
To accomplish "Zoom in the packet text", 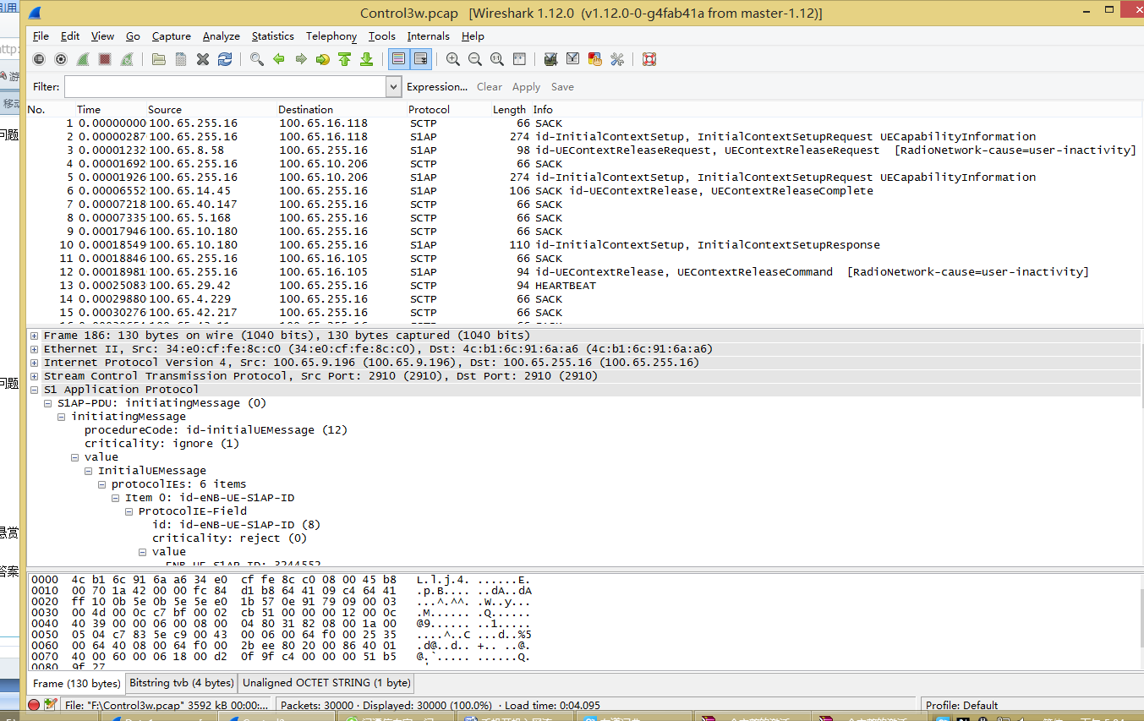I will [x=453, y=59].
